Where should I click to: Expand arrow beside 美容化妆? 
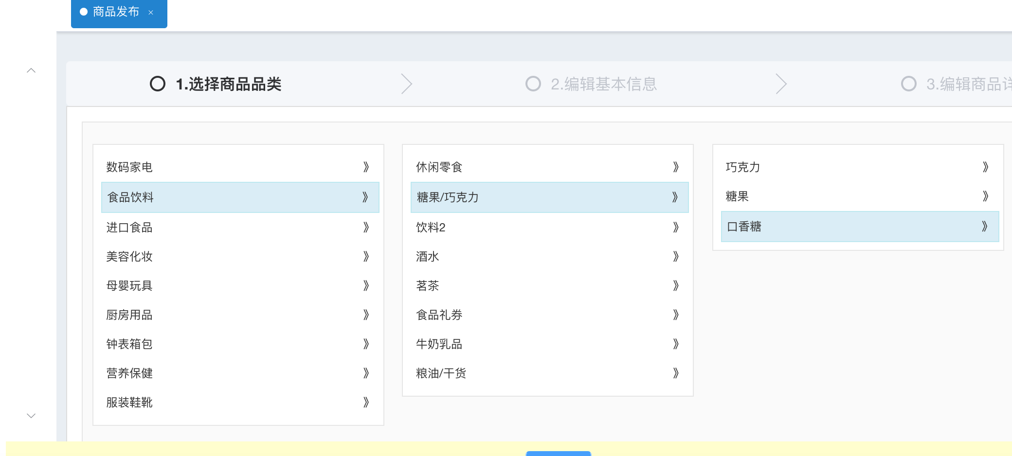366,257
